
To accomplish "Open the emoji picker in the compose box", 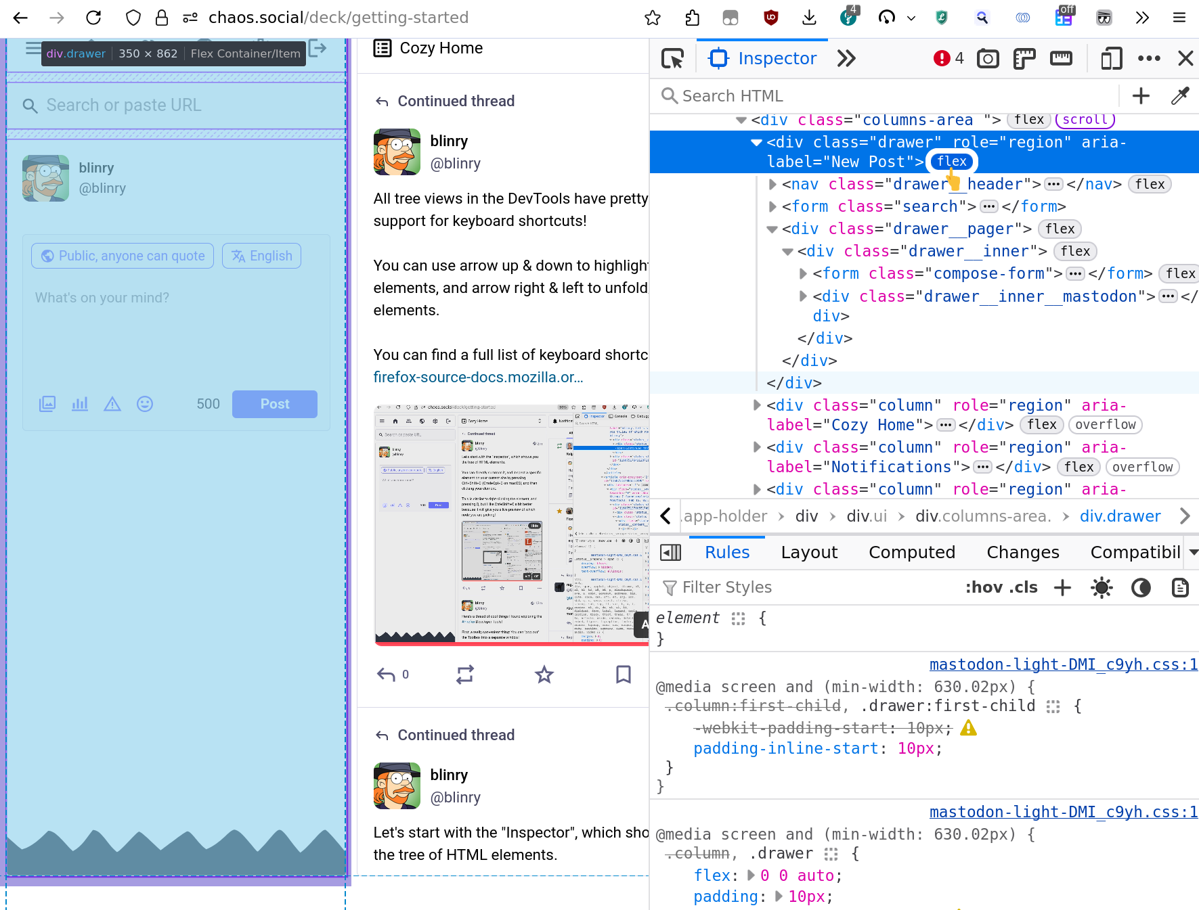I will [x=145, y=404].
